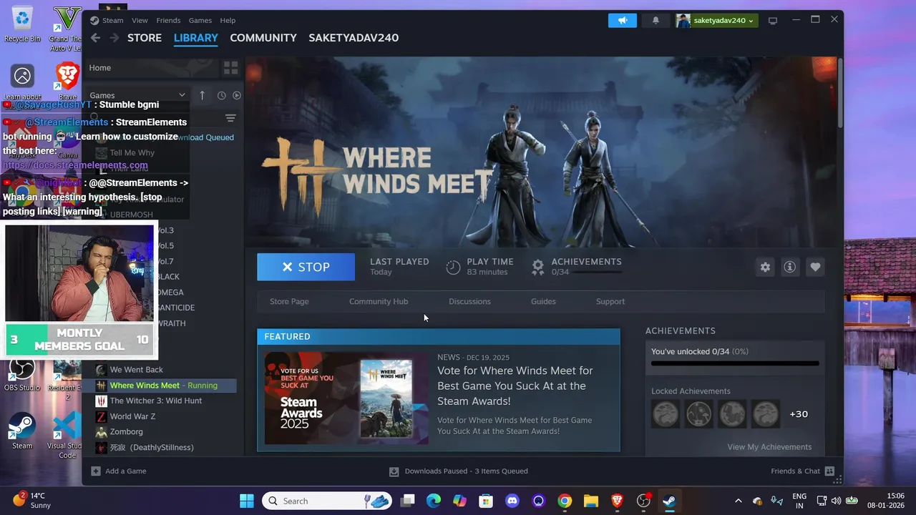Open the View menu
The height and width of the screenshot is (515, 916).
click(140, 20)
